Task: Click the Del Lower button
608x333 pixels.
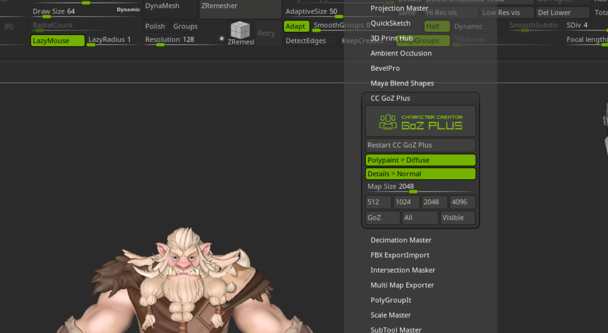Action: pyautogui.click(x=563, y=12)
